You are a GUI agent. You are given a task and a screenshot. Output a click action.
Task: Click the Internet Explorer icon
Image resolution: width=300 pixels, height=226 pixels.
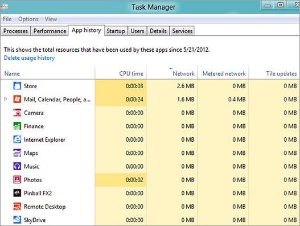tap(17, 139)
